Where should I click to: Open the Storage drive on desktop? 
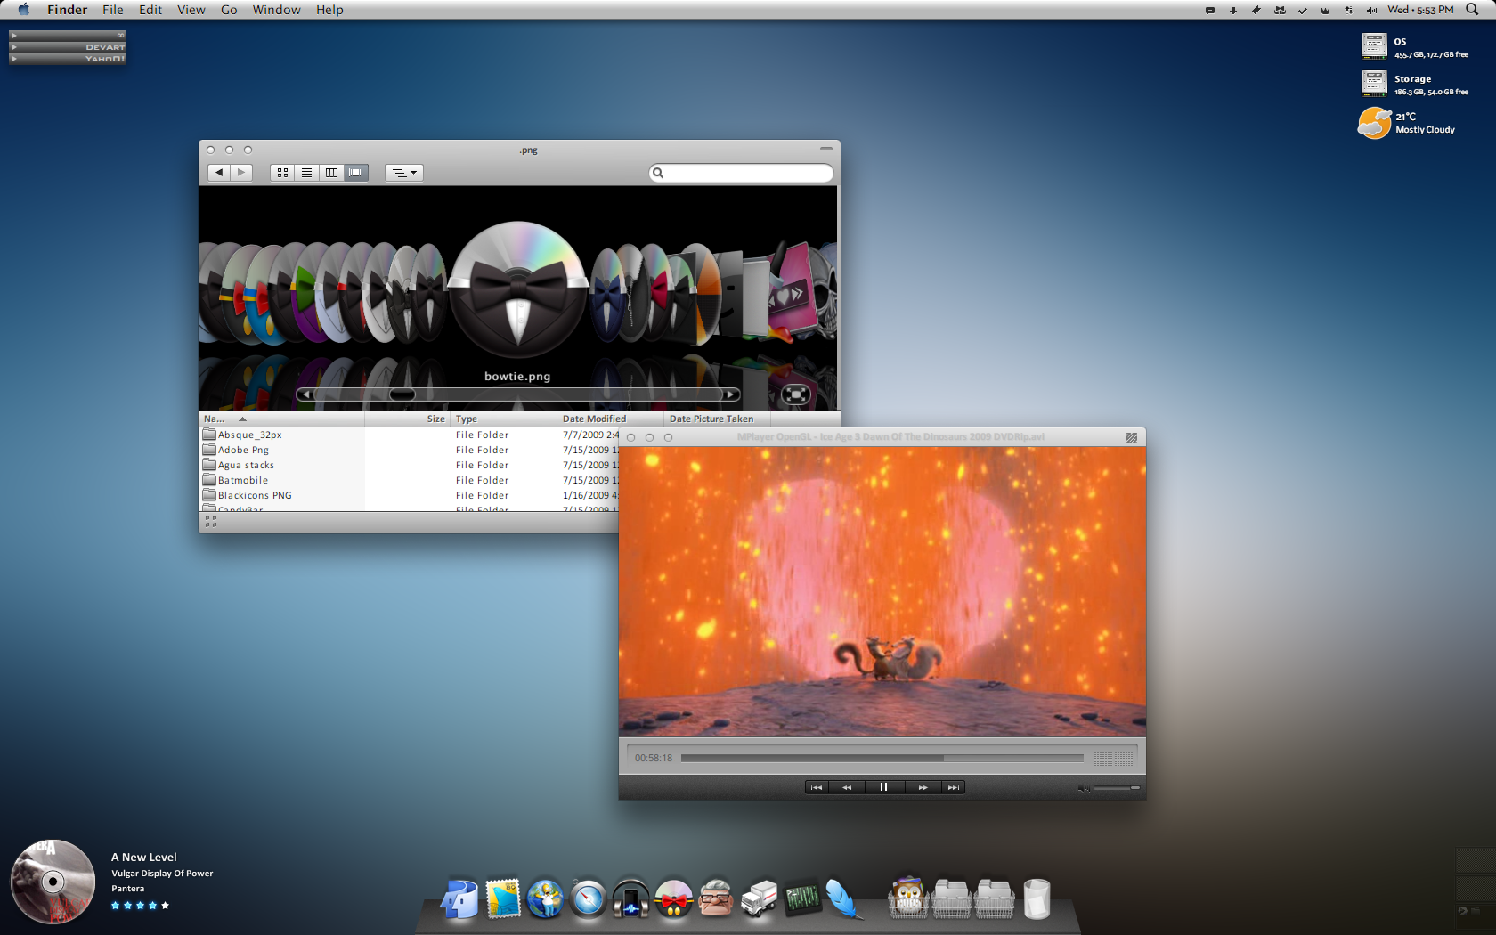click(x=1374, y=84)
